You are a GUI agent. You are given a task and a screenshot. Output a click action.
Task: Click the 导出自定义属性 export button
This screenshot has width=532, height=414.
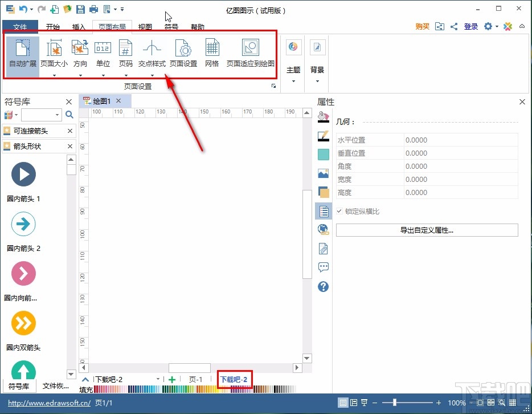pos(427,230)
